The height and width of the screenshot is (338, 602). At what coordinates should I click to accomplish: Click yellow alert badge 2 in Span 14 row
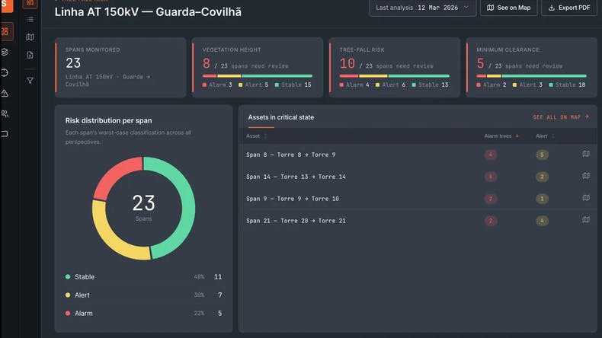coord(542,177)
